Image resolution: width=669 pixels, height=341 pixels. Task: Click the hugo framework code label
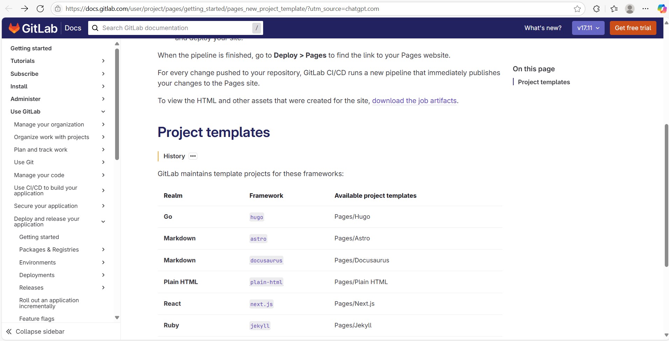point(256,217)
